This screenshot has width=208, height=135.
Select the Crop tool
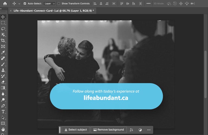tap(3, 40)
